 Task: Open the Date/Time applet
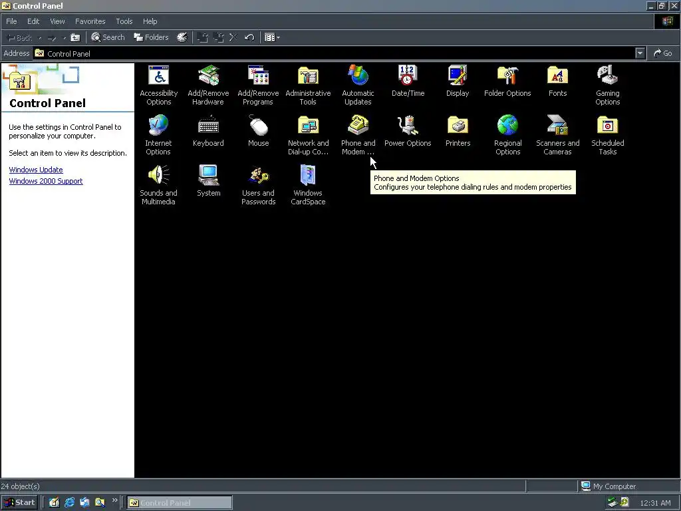point(408,81)
